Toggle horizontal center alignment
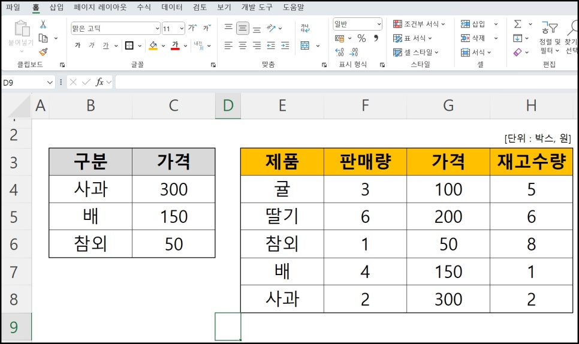This screenshot has width=579, height=344. [x=243, y=46]
